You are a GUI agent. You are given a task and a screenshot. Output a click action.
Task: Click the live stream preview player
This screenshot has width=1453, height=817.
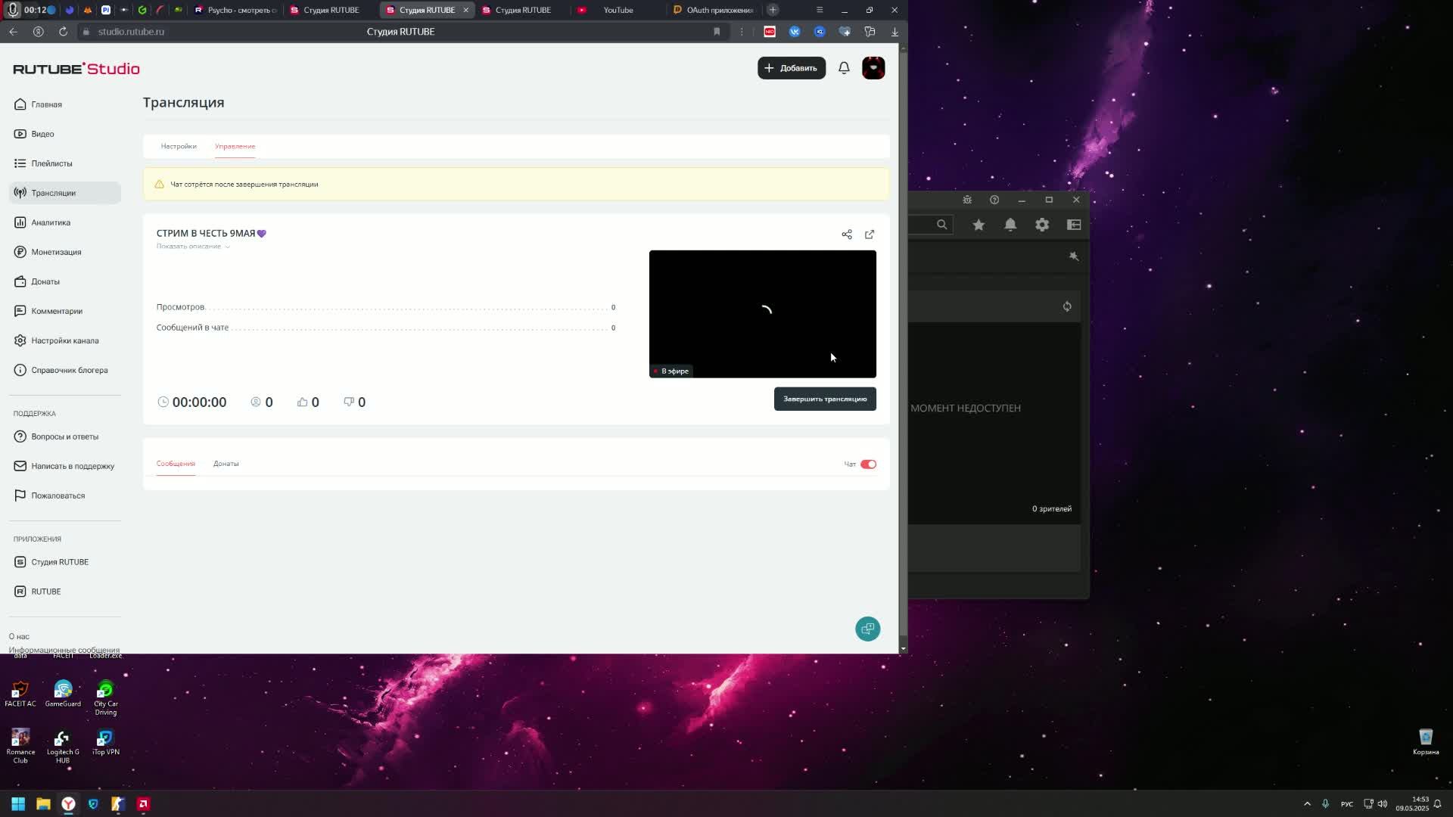pyautogui.click(x=762, y=313)
